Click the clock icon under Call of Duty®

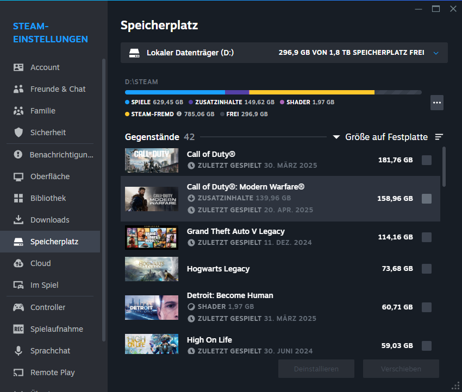click(191, 166)
